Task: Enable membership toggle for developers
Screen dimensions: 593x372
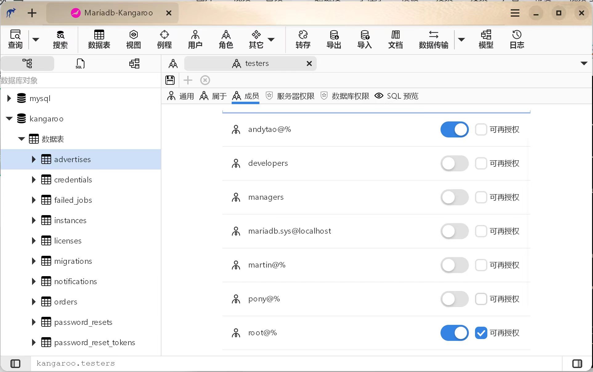Action: point(454,163)
